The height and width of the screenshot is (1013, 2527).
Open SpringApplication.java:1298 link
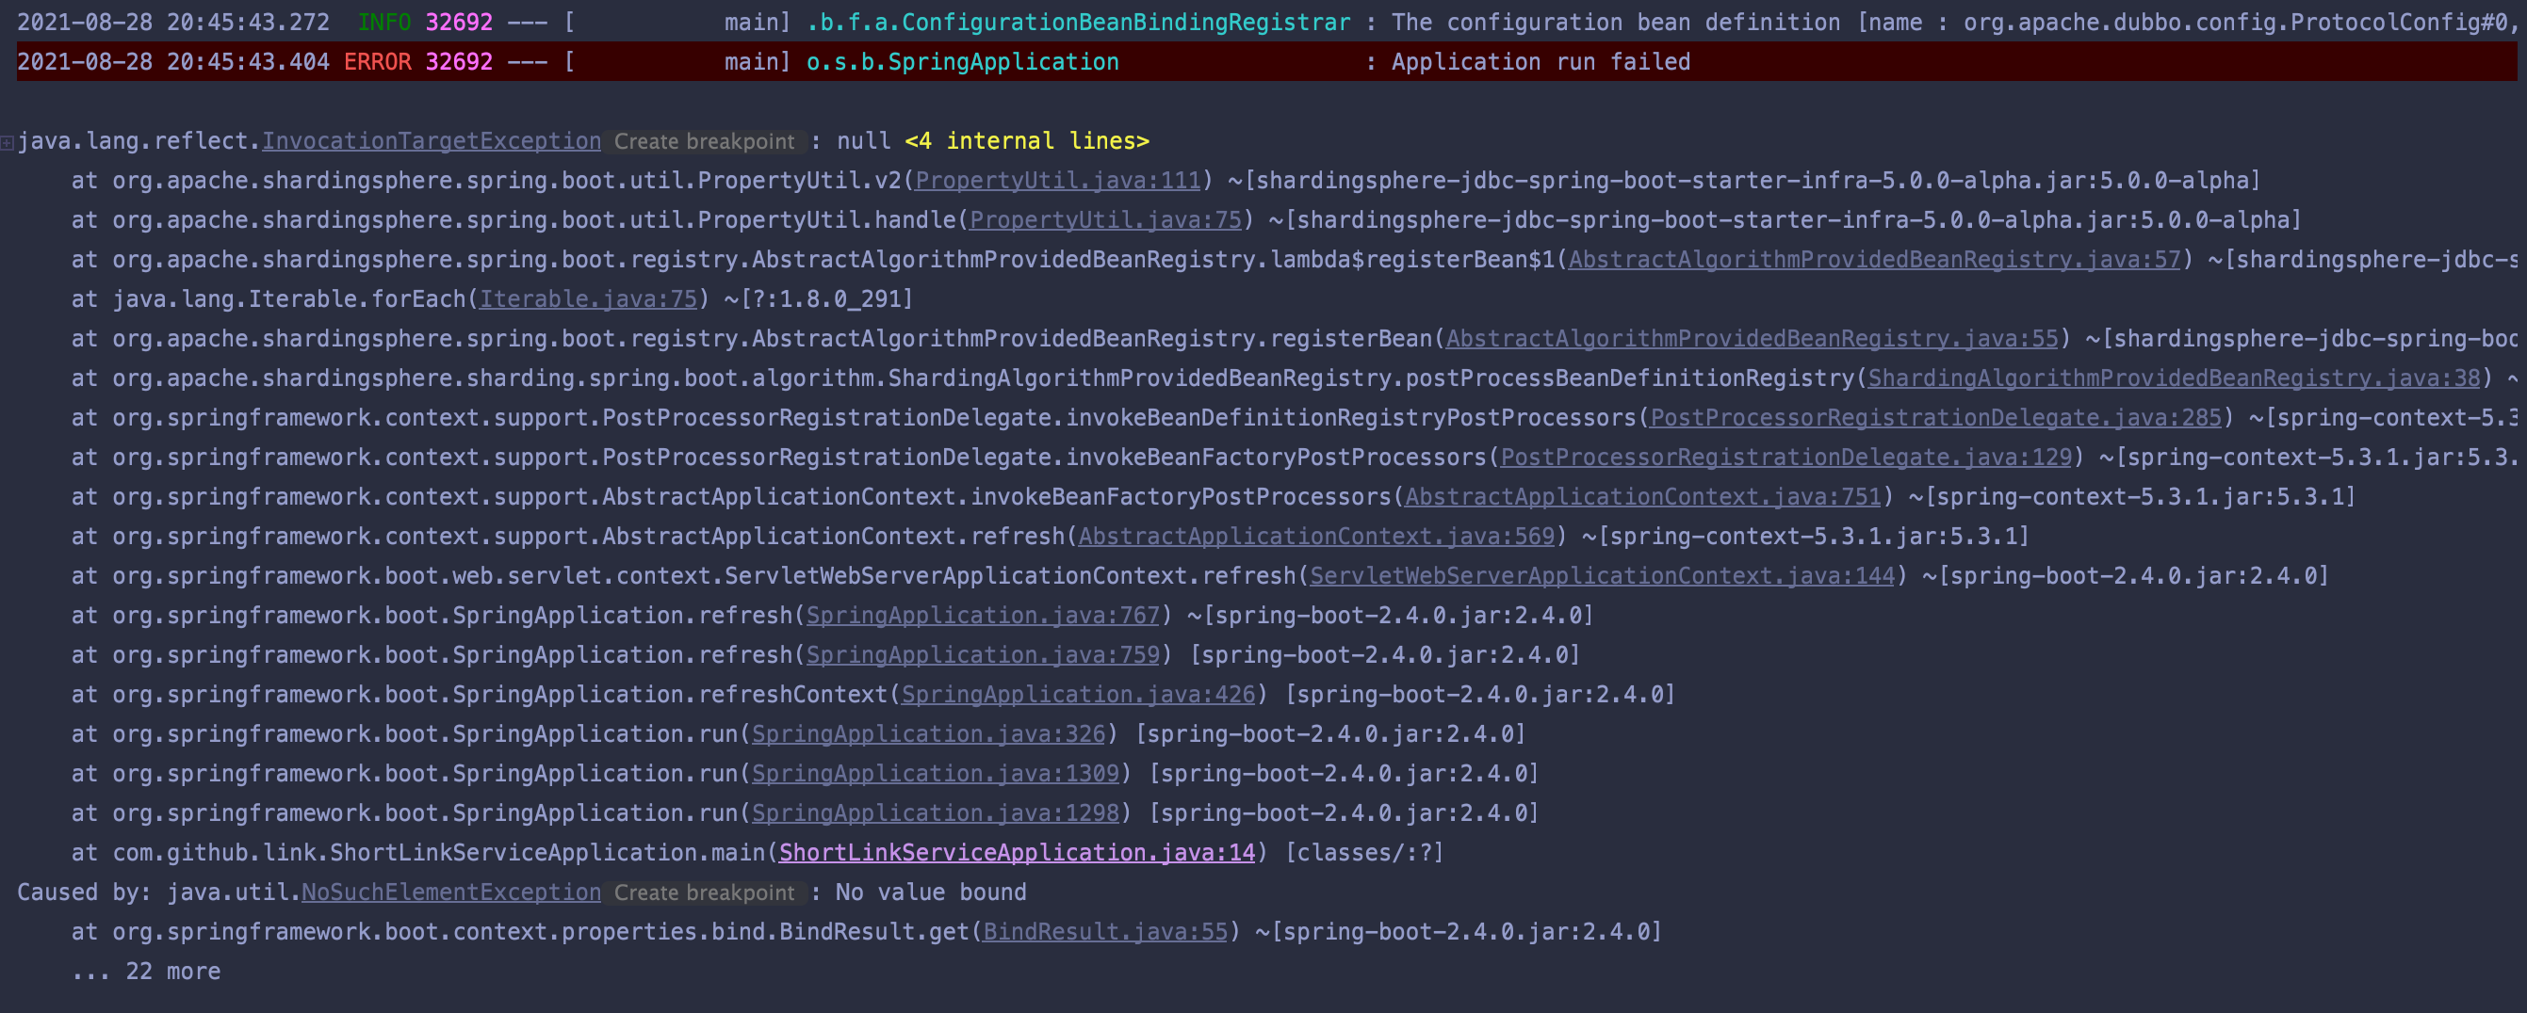pos(935,813)
